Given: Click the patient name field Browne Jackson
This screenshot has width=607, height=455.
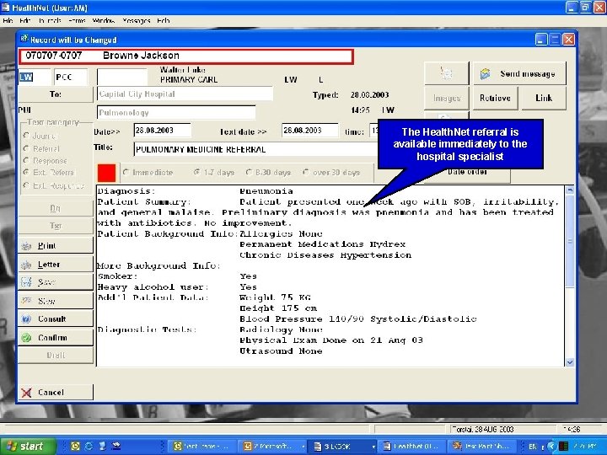Looking at the screenshot, I should [185, 56].
